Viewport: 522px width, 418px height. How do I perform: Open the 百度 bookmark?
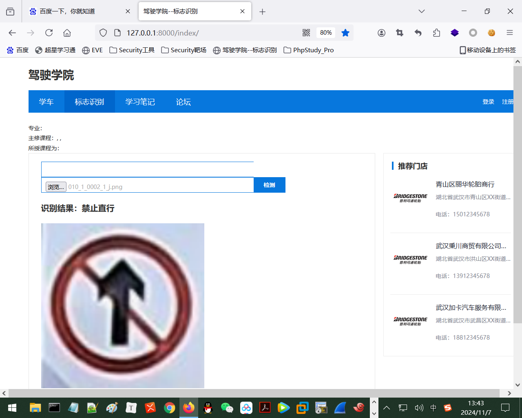18,50
